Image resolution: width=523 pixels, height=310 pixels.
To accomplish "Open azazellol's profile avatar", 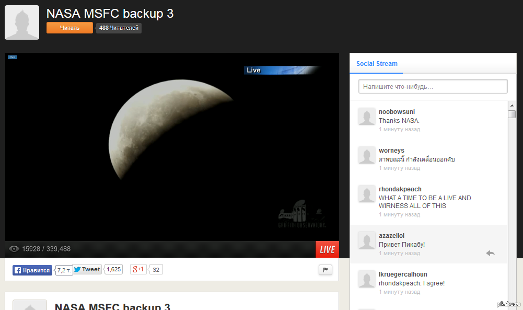I will pos(367,240).
